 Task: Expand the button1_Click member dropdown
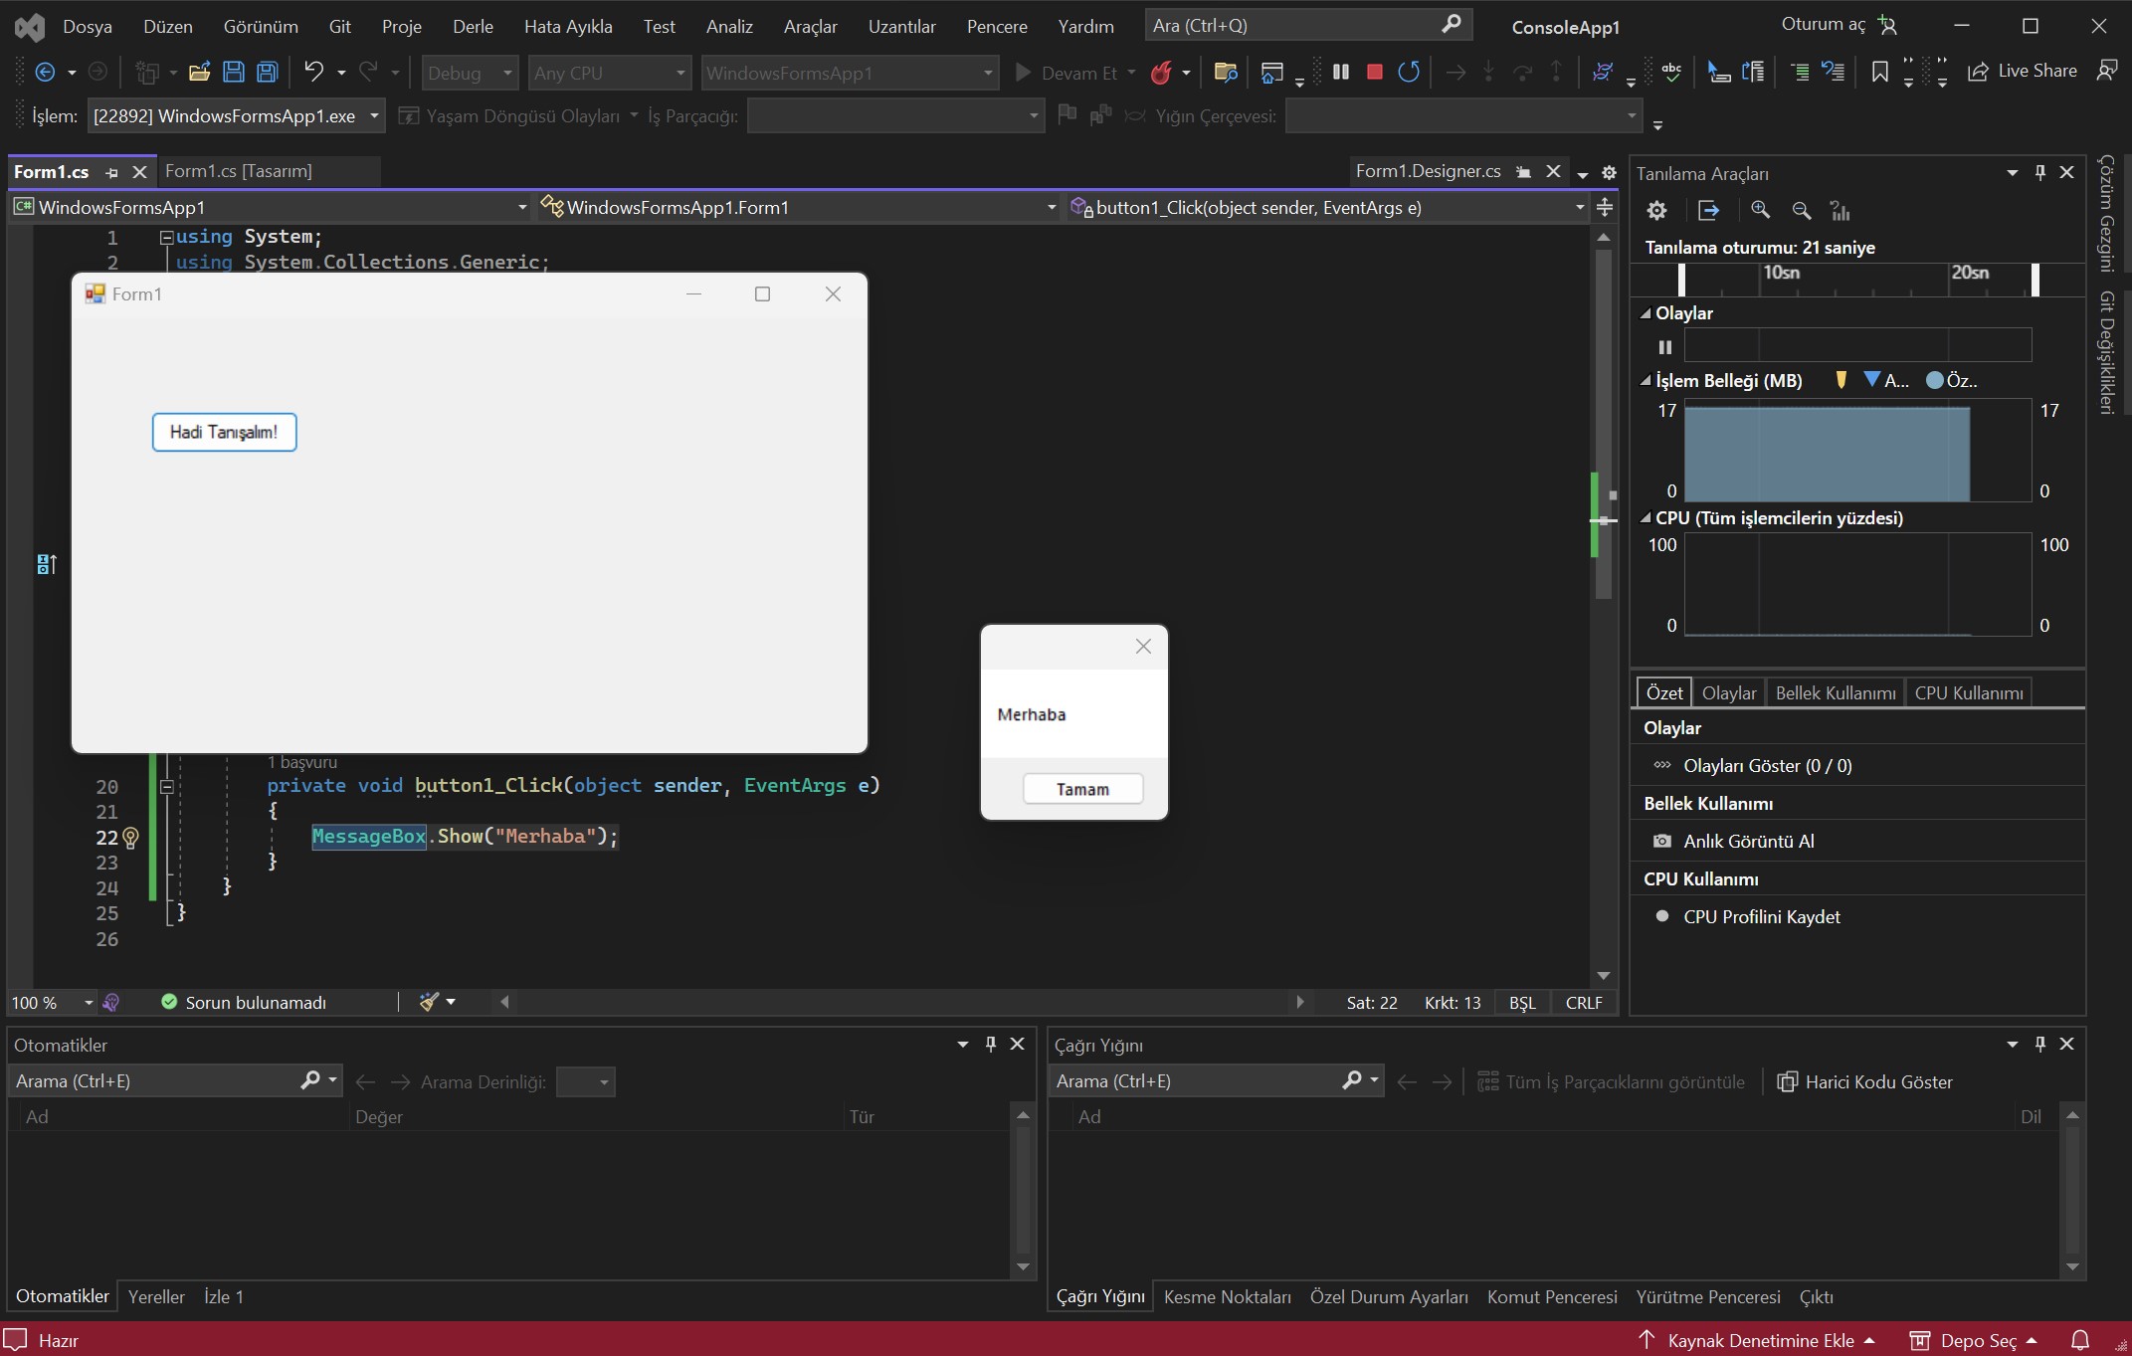tap(1579, 207)
